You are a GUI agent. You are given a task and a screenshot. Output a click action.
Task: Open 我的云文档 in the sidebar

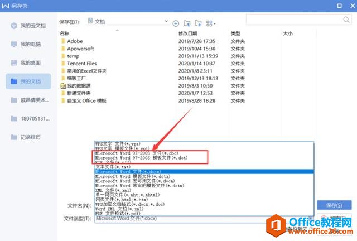28,26
